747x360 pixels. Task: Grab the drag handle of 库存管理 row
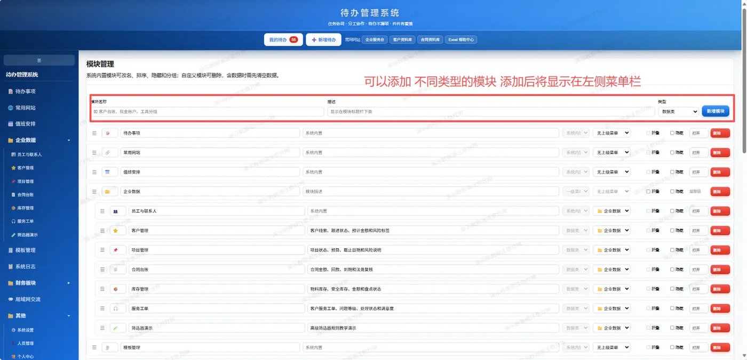102,289
